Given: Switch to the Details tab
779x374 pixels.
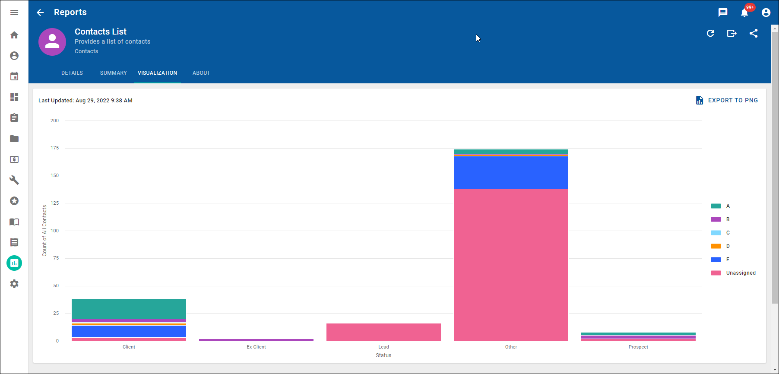Looking at the screenshot, I should (x=72, y=73).
